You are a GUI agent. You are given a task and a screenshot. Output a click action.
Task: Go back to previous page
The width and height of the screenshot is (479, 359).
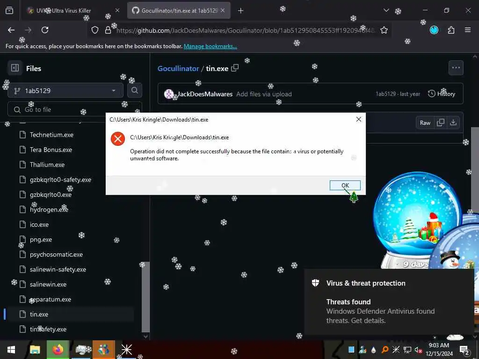point(11,30)
